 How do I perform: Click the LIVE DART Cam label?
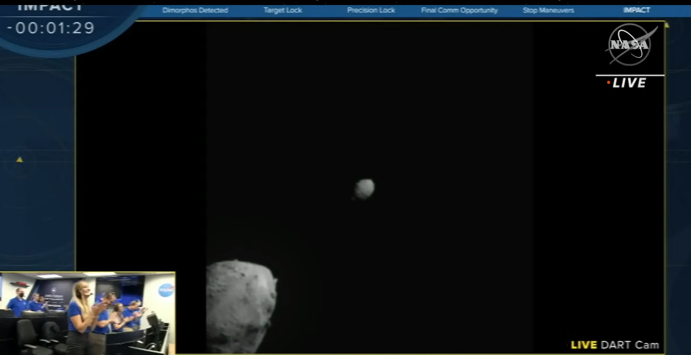615,345
